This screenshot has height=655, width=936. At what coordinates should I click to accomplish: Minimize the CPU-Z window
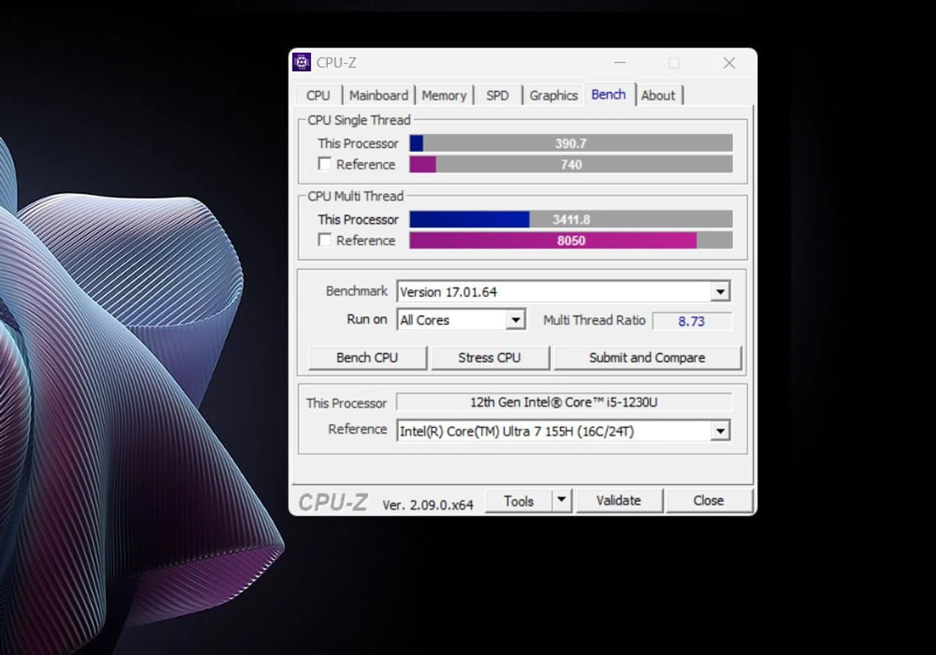point(620,63)
